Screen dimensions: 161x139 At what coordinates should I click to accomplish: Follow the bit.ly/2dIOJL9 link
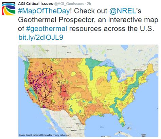tap(41, 37)
